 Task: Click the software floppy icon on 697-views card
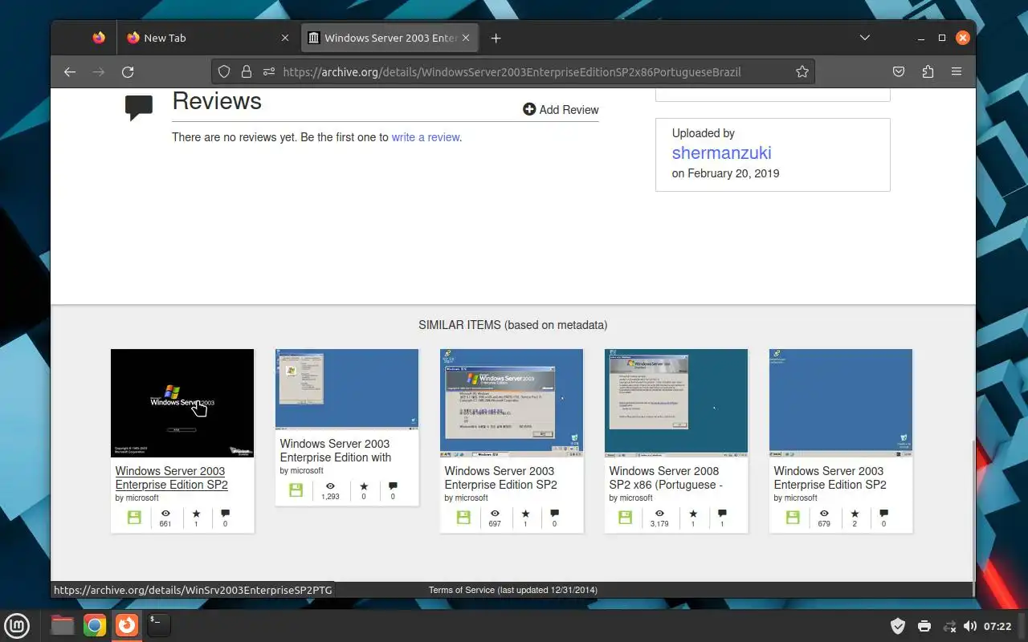(x=463, y=518)
